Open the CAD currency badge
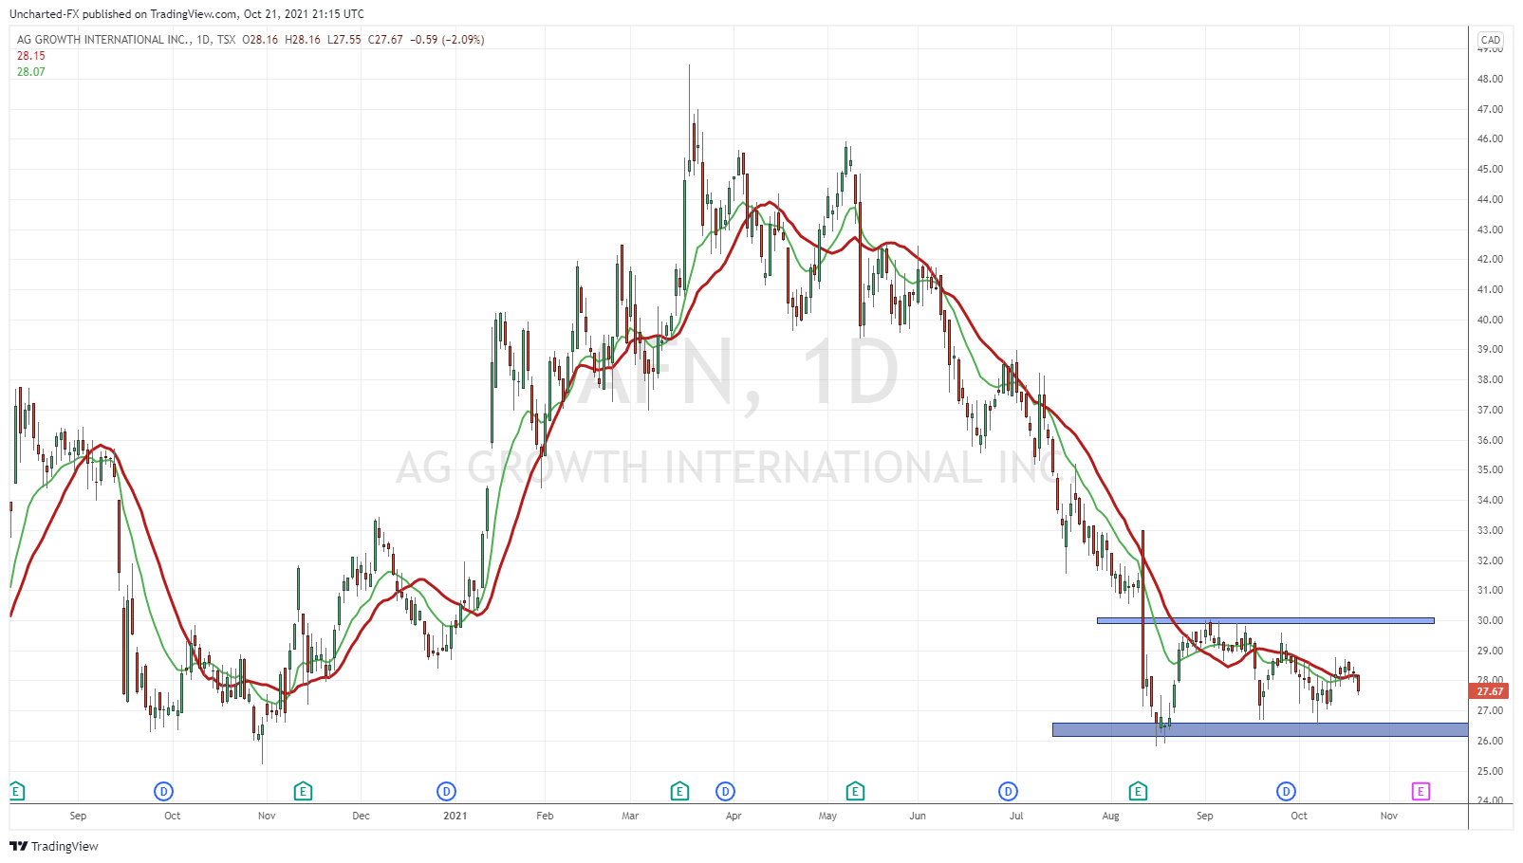The height and width of the screenshot is (863, 1523). (1491, 40)
